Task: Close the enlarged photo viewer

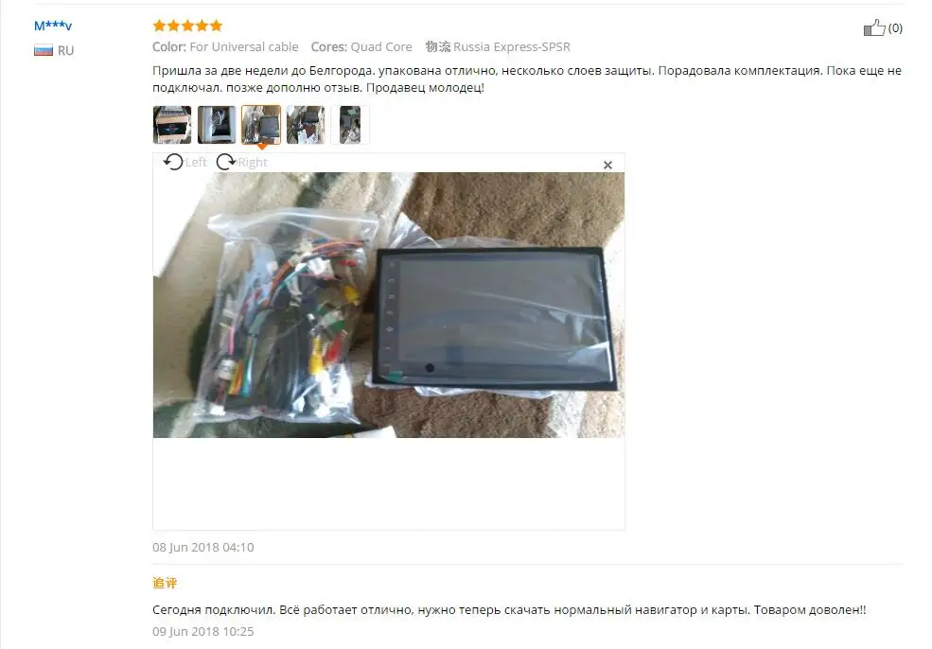Action: tap(607, 165)
